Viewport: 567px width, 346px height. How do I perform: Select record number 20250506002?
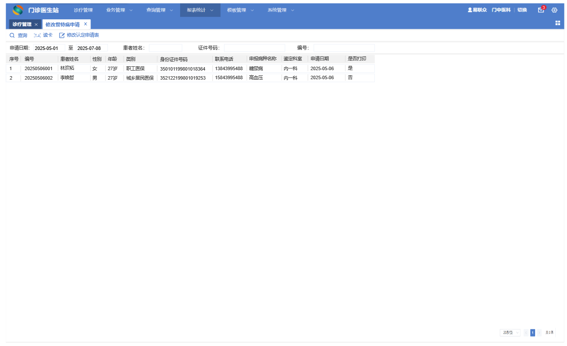(x=38, y=78)
